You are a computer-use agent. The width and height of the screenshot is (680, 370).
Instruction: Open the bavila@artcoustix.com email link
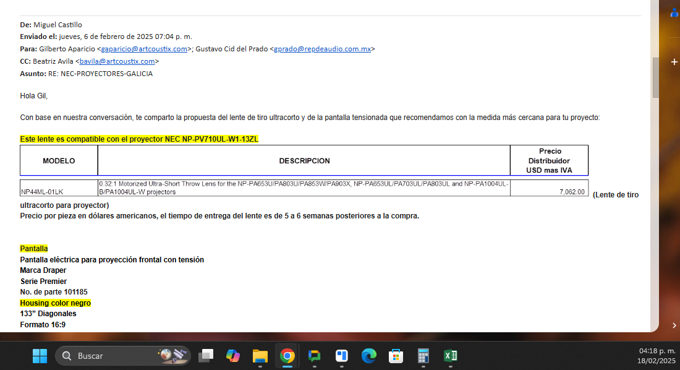117,61
